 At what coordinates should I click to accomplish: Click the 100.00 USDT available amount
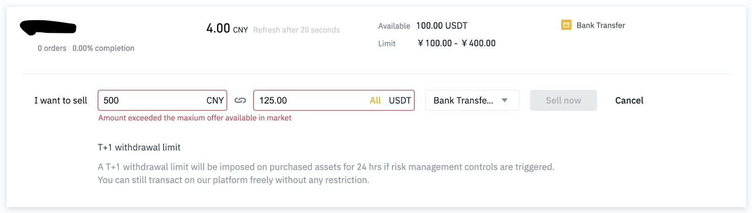tap(442, 26)
